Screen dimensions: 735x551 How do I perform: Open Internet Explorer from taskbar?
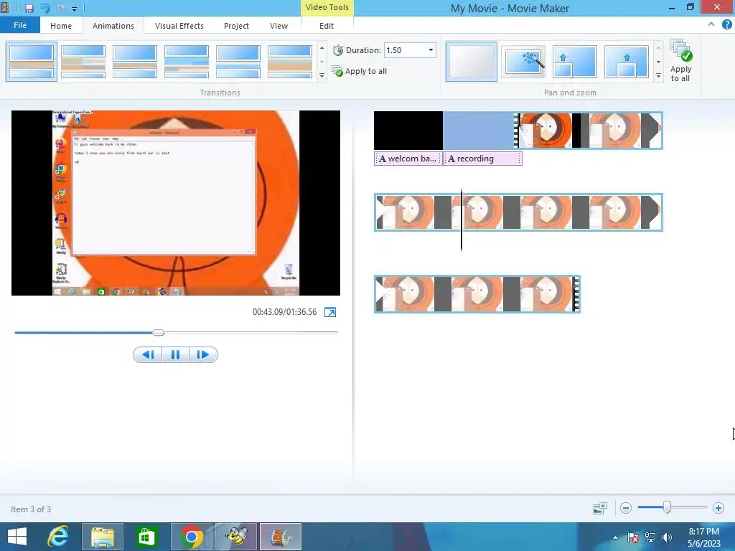(58, 537)
